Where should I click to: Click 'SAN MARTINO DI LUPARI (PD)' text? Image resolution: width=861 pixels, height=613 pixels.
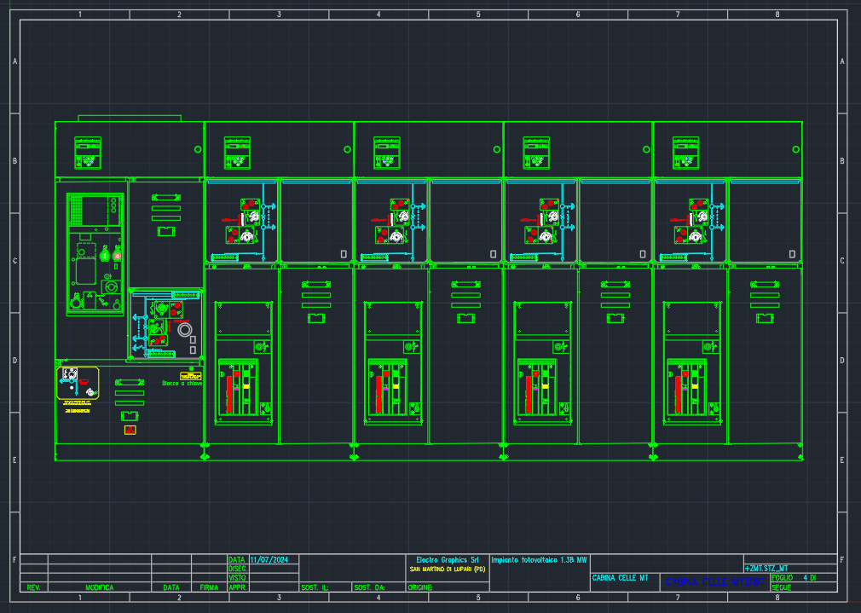[448, 570]
